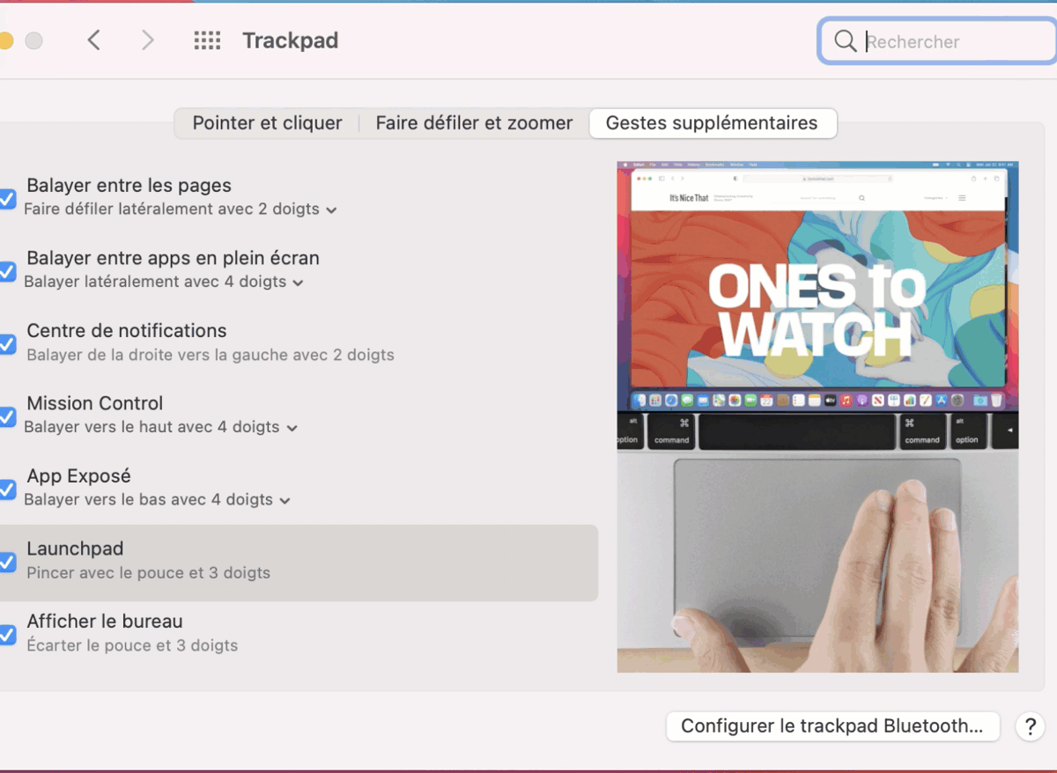The image size is (1057, 773).
Task: Toggle the Mission Control checkbox
Action: [6, 416]
